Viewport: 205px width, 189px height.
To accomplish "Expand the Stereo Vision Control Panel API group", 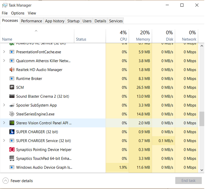I will (x=4, y=123).
